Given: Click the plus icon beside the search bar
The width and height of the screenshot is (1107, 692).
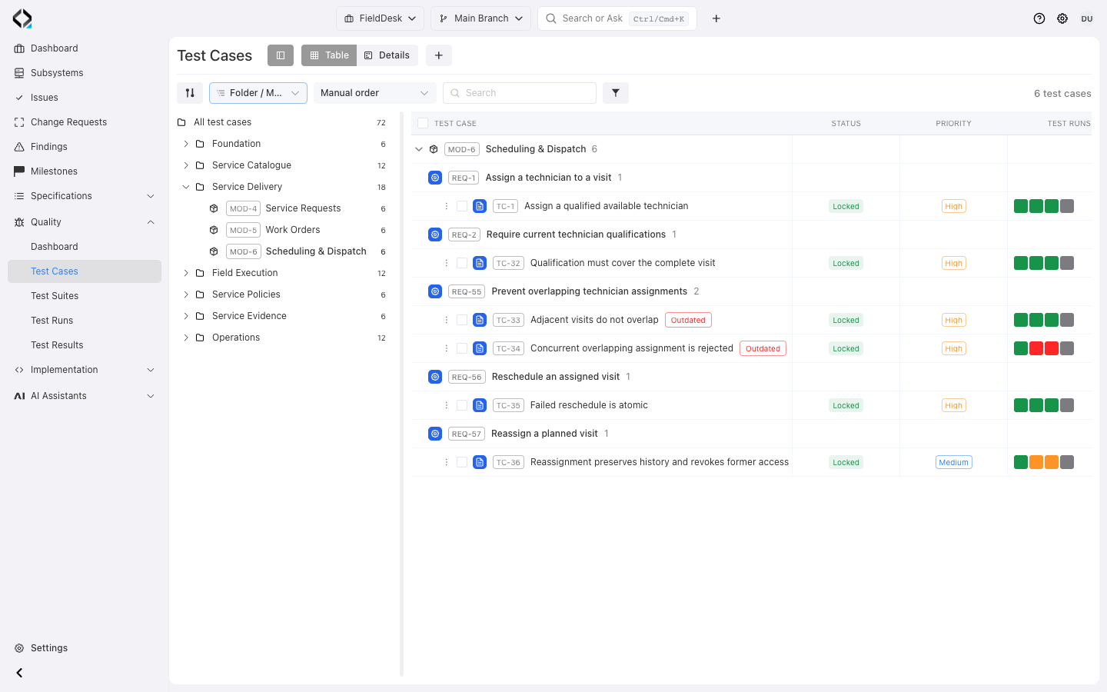Looking at the screenshot, I should pos(716,18).
